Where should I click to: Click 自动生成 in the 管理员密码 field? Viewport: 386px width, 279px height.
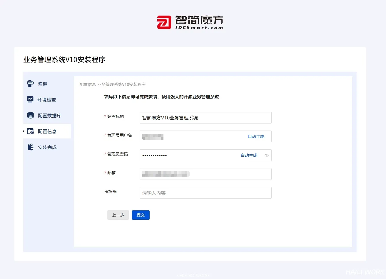pyautogui.click(x=249, y=155)
